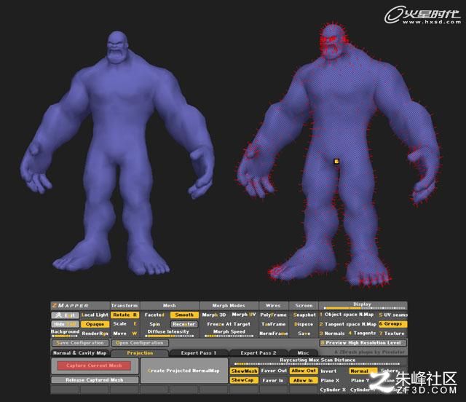
Task: Select 6 Groups display
Action: tap(393, 324)
